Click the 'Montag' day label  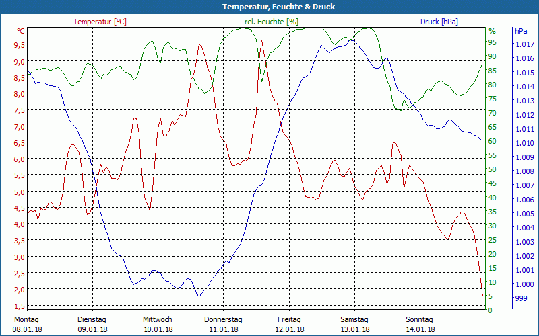point(26,320)
